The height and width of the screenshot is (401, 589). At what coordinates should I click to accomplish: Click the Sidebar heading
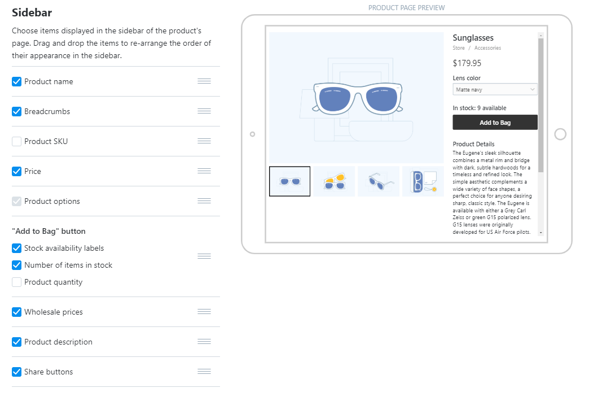point(32,12)
